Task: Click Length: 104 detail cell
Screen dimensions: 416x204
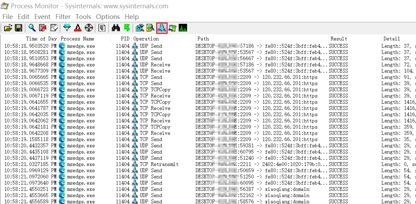Action: tap(398, 71)
